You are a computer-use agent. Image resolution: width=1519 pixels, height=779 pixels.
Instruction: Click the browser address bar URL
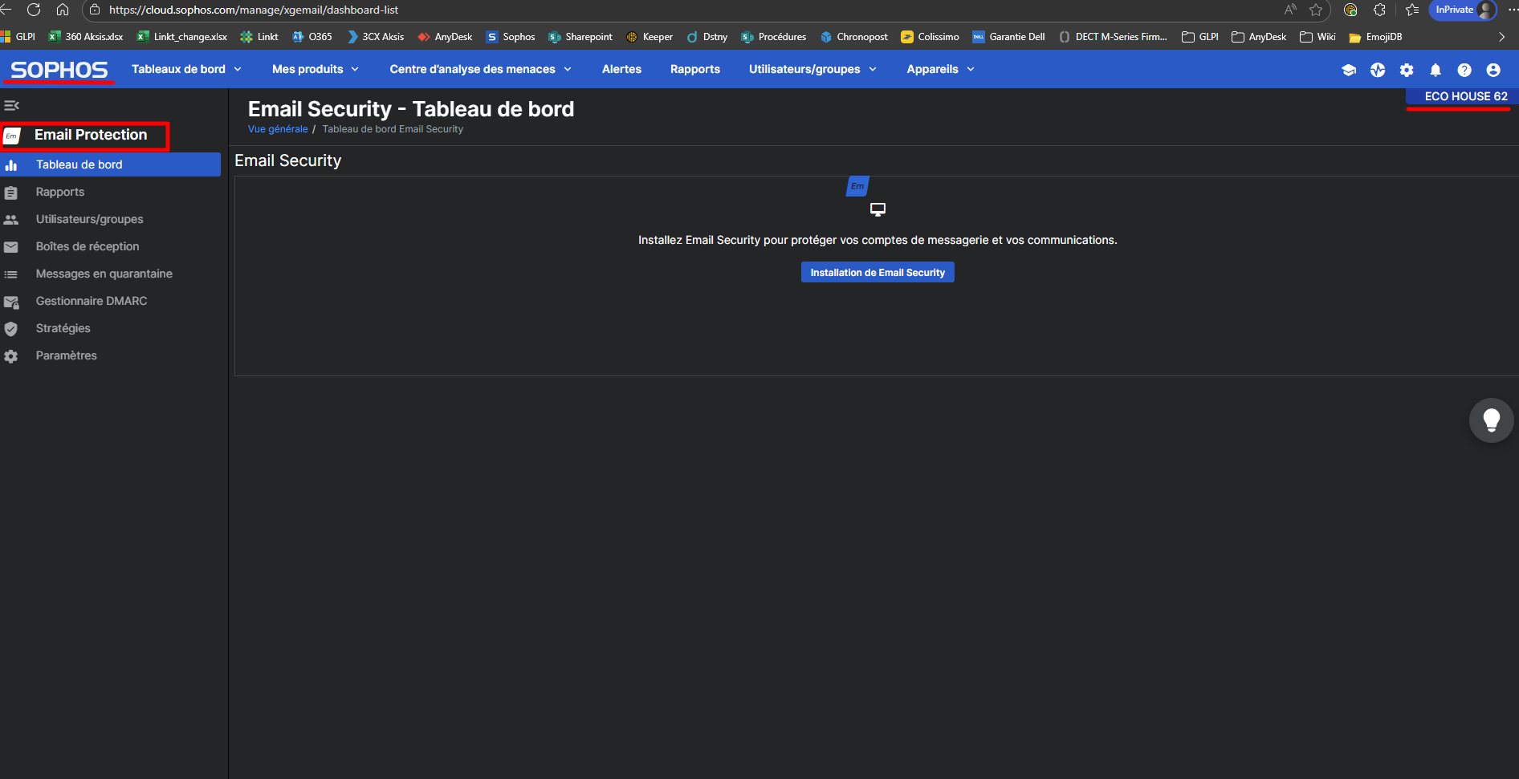[x=254, y=10]
